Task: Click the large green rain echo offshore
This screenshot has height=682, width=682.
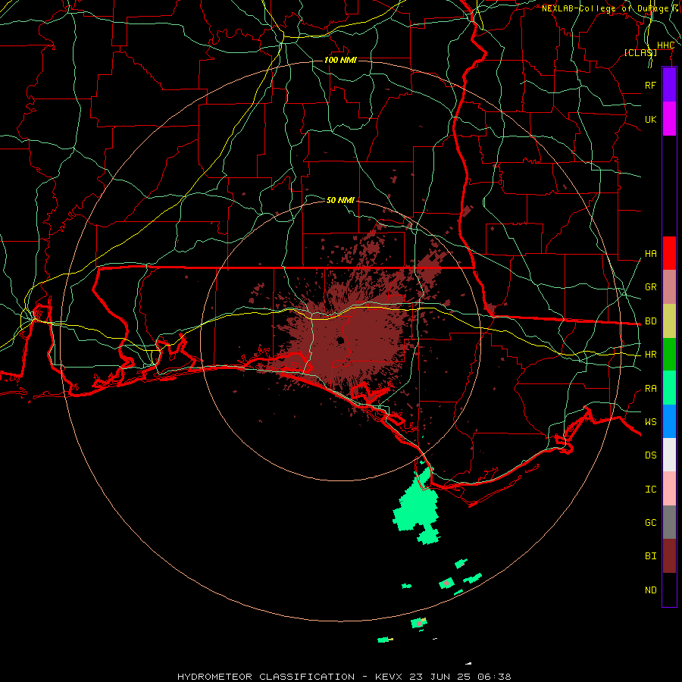Action: 417,505
